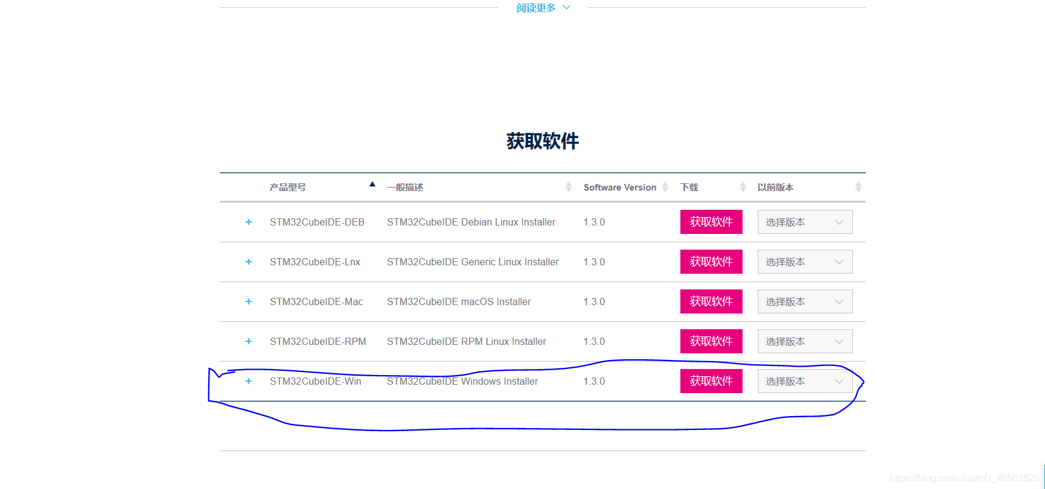Click the RPM Linux Installer description
The image size is (1045, 489).
tap(467, 341)
